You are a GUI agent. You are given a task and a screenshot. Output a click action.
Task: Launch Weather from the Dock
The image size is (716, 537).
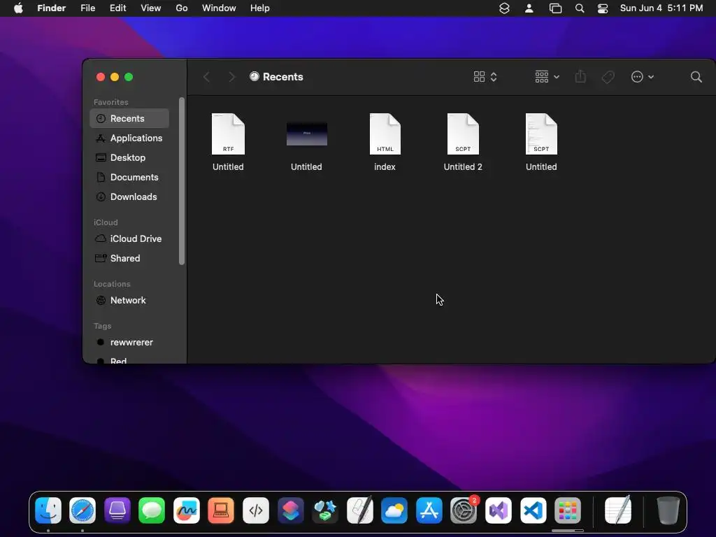click(394, 510)
